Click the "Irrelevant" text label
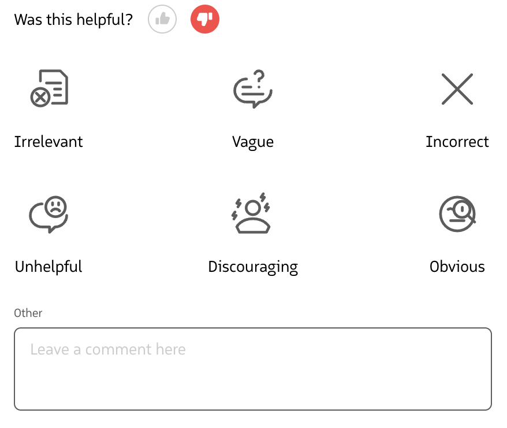Screen dimensions: 507x428 coord(49,142)
